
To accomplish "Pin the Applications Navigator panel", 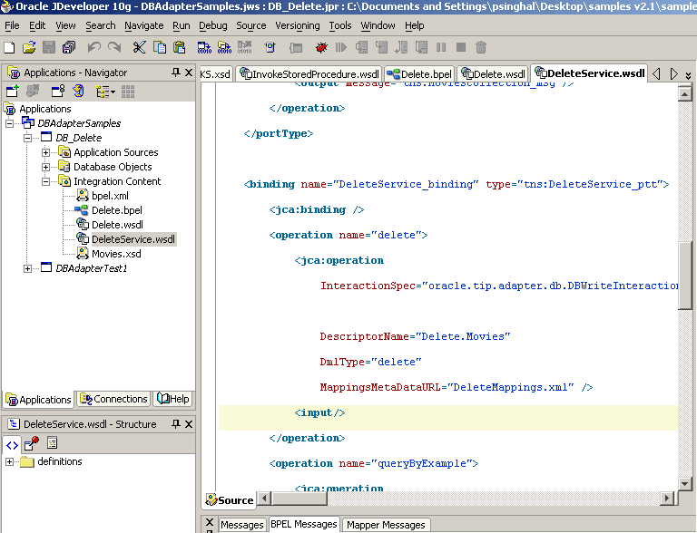I will click(176, 73).
